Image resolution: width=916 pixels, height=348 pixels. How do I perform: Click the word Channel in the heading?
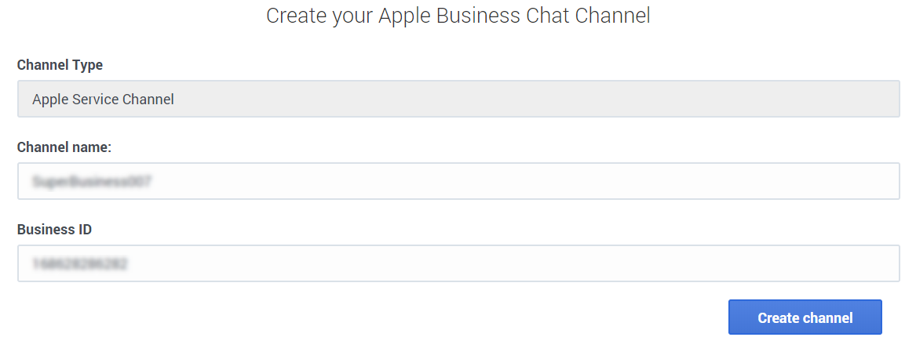612,16
